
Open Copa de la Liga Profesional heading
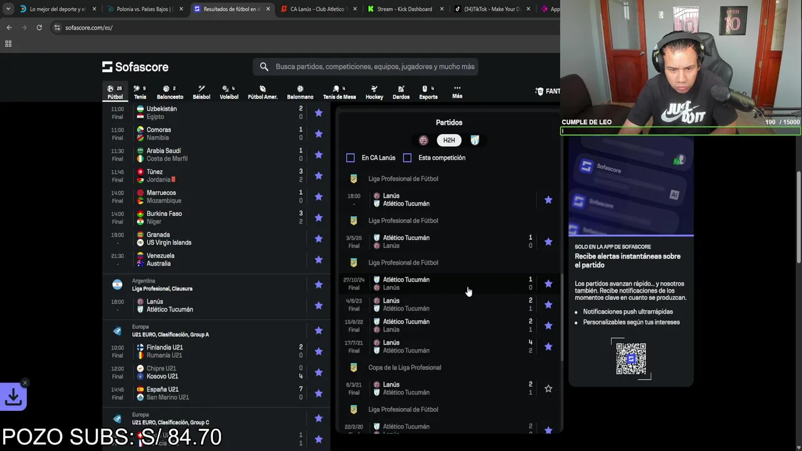[405, 368]
